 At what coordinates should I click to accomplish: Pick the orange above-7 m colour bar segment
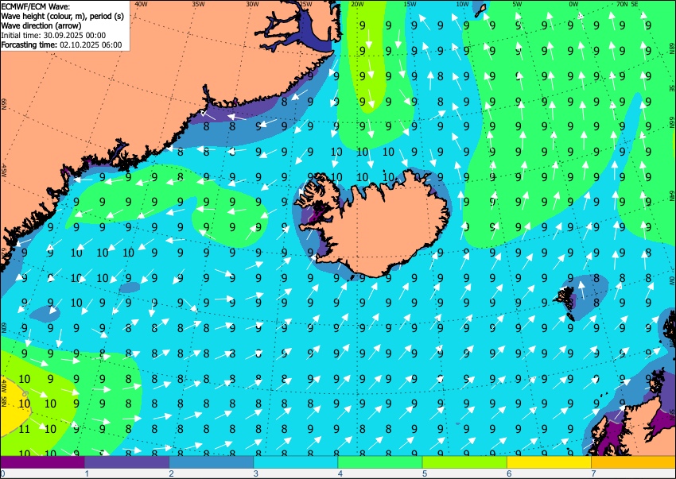[634, 462]
